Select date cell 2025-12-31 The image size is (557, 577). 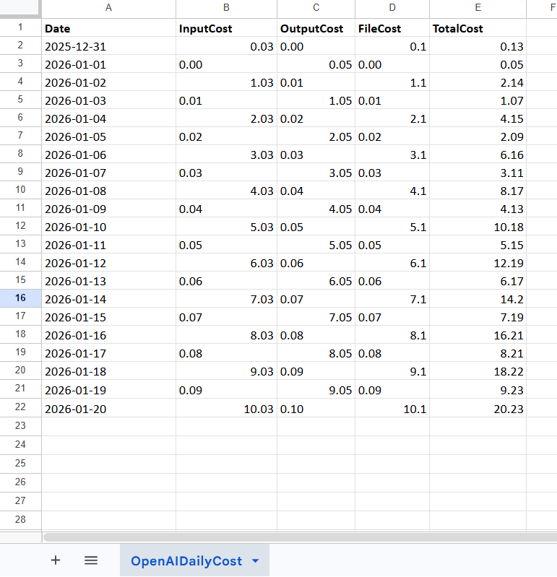point(108,46)
